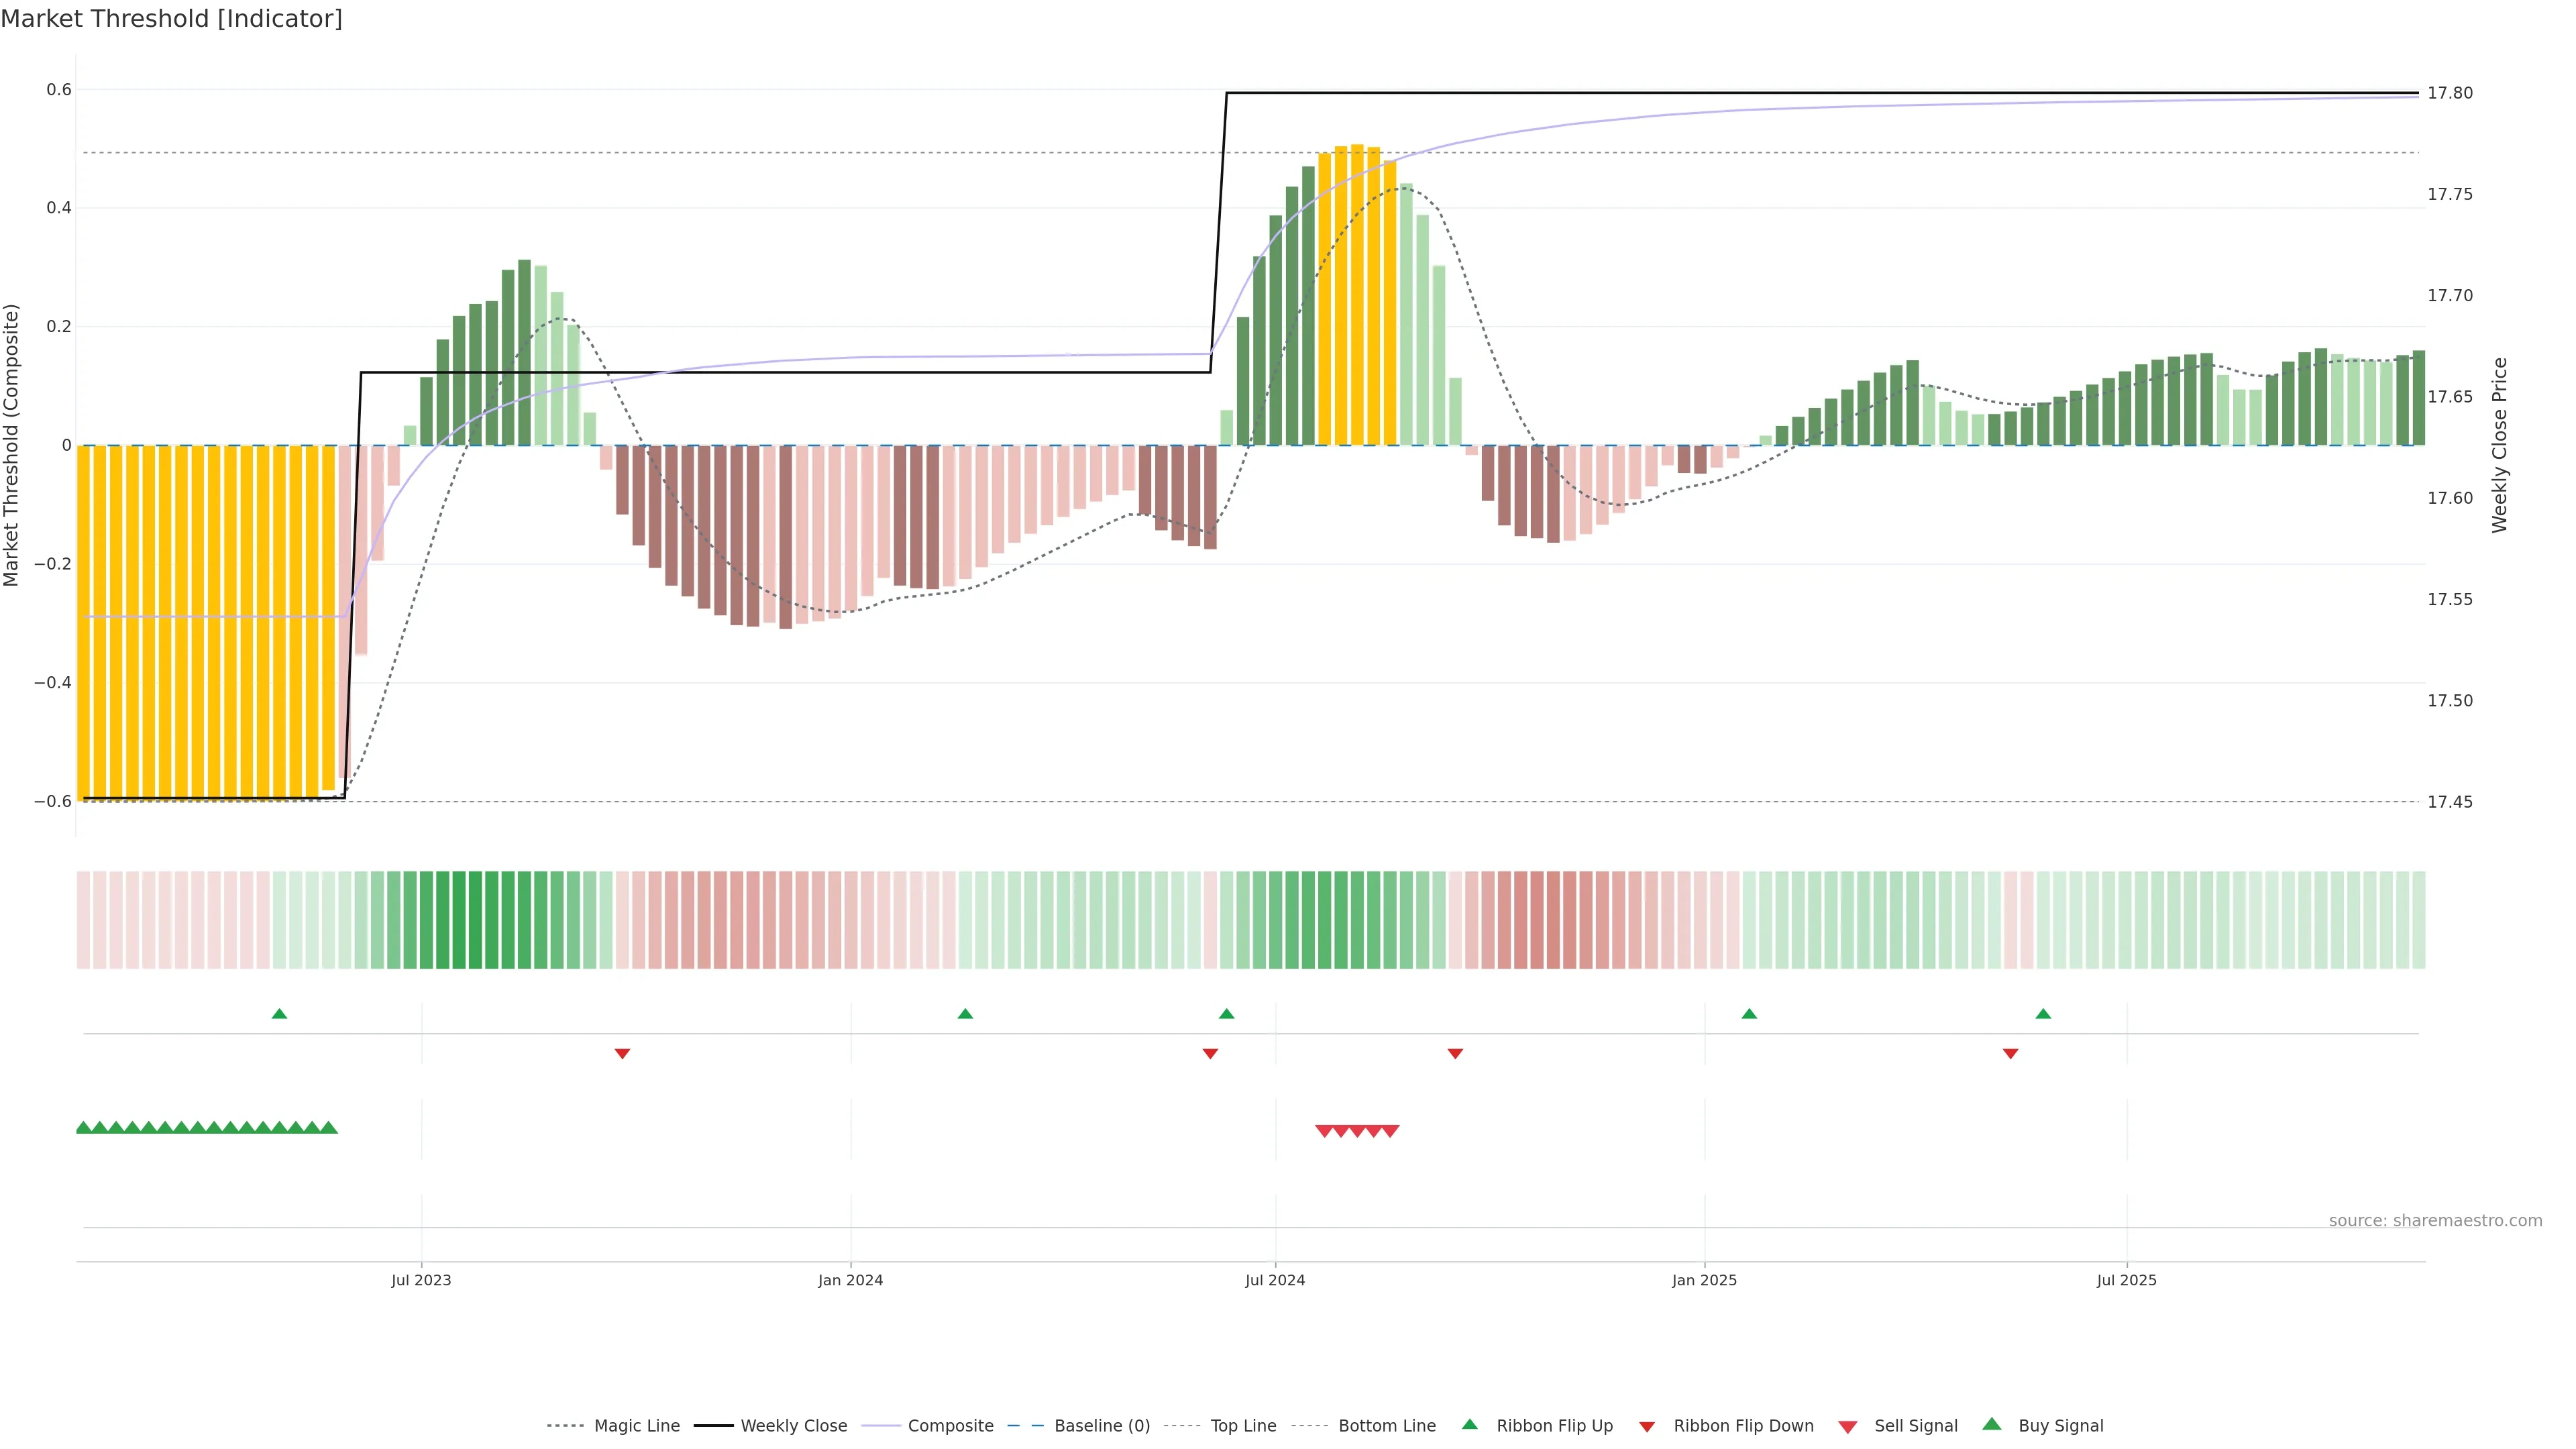Click the Jan 2024 x-axis label
The height and width of the screenshot is (1449, 2576).
pos(850,1280)
